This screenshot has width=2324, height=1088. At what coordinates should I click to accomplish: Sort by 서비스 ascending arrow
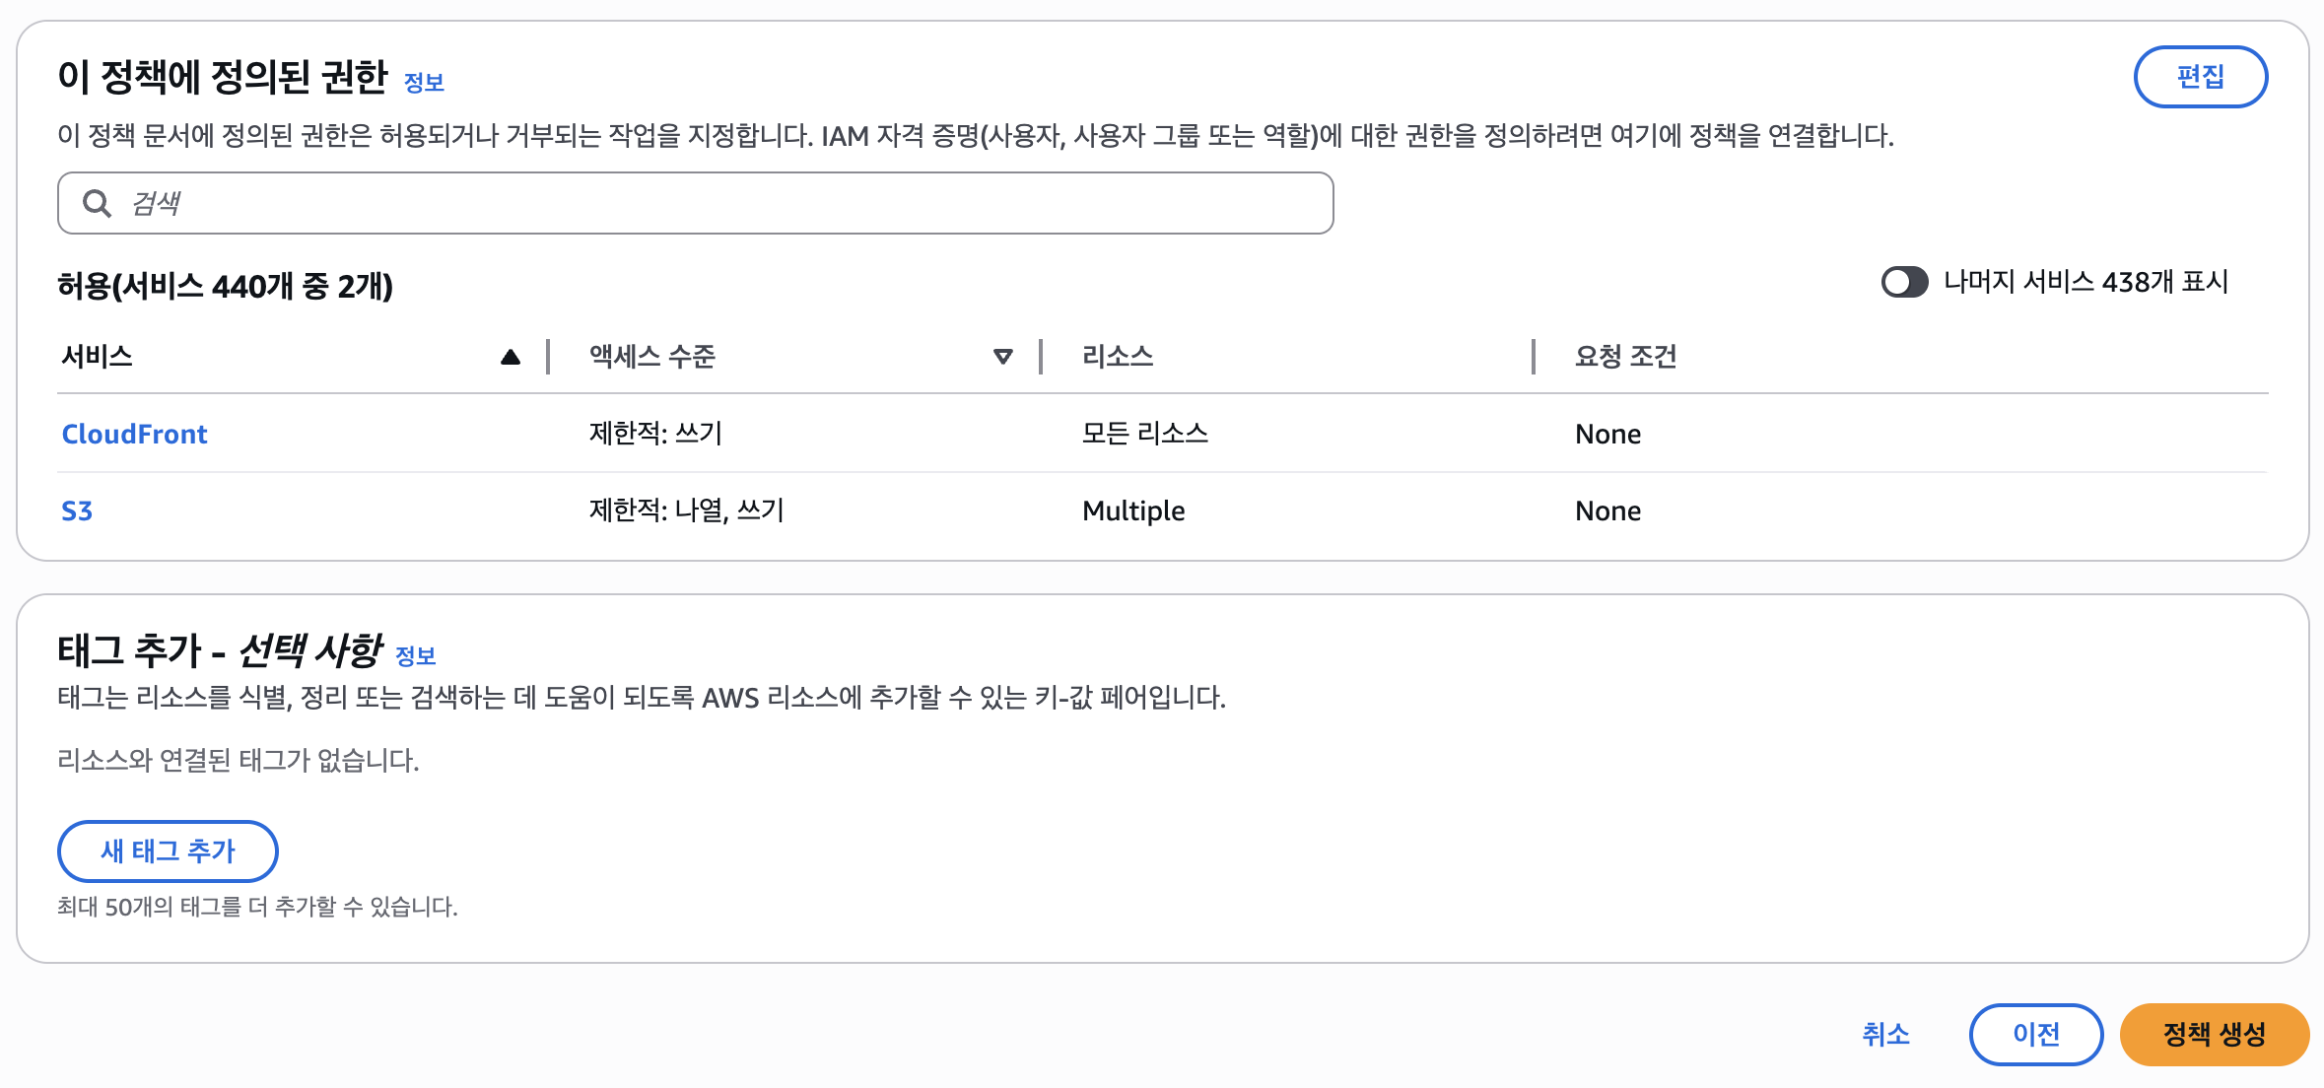coord(510,357)
